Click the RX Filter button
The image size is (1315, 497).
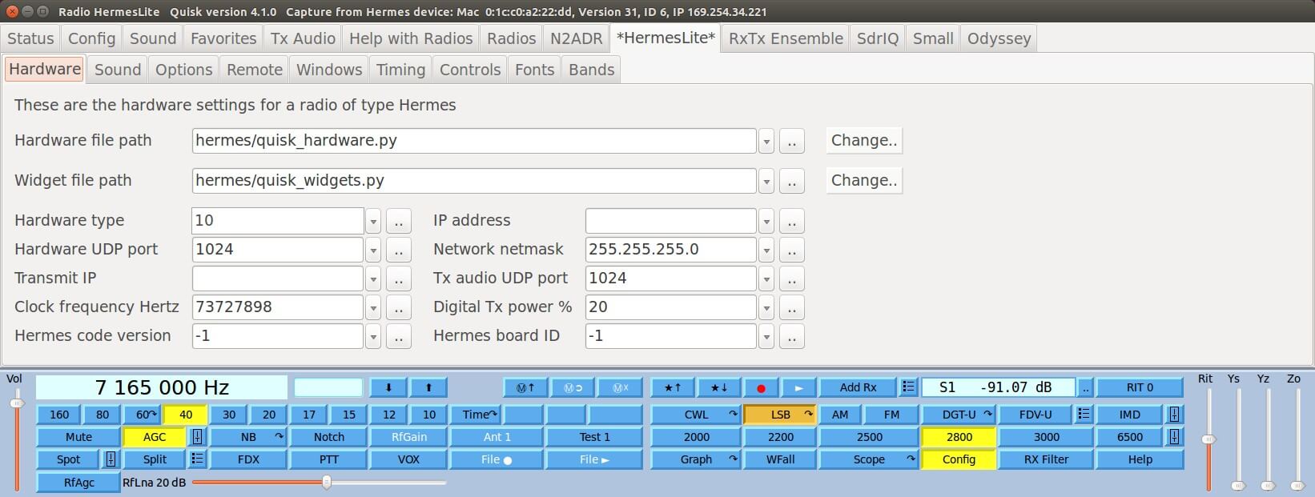coord(1046,459)
